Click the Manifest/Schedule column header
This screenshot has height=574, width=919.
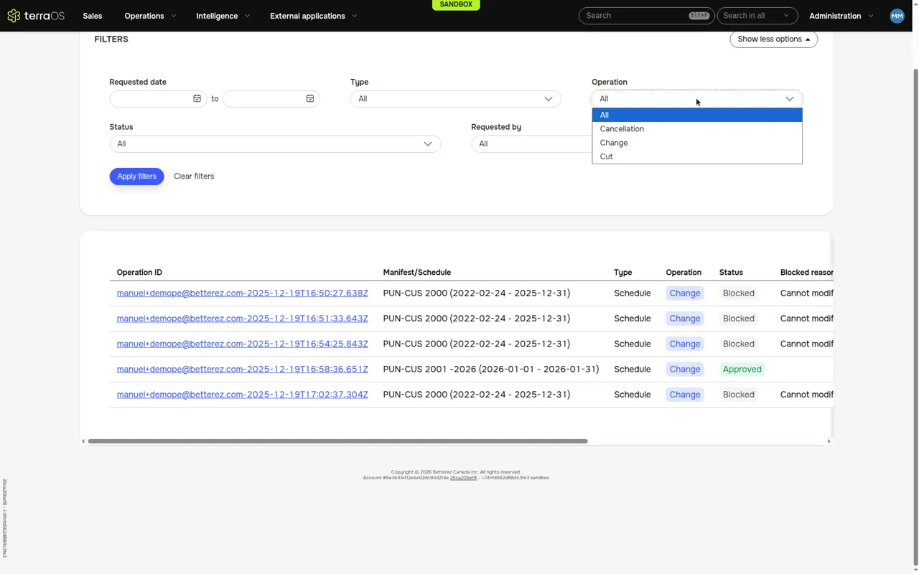point(417,273)
